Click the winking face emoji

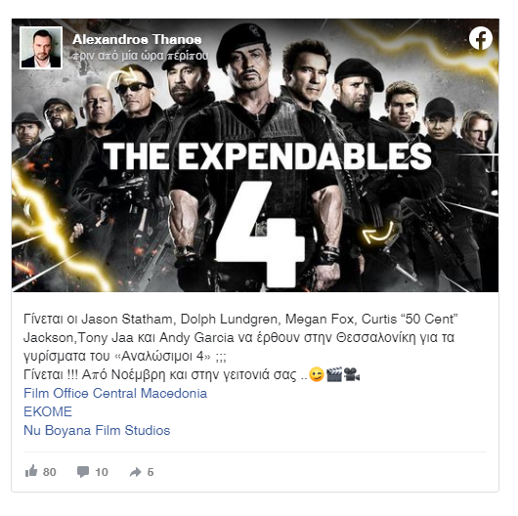pyautogui.click(x=316, y=374)
